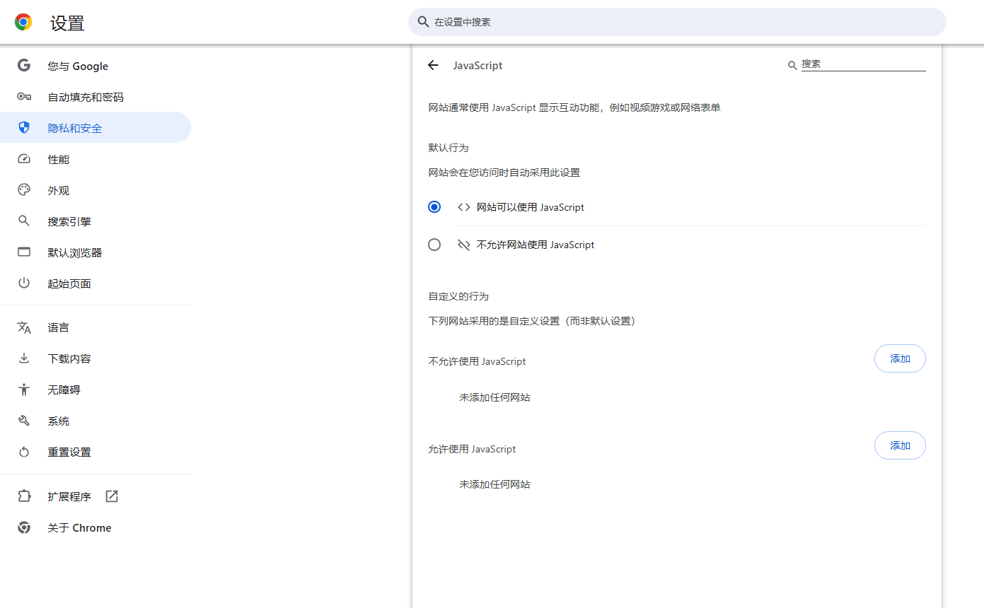
Task: Click the speedometer icon for performance
Action: click(24, 159)
